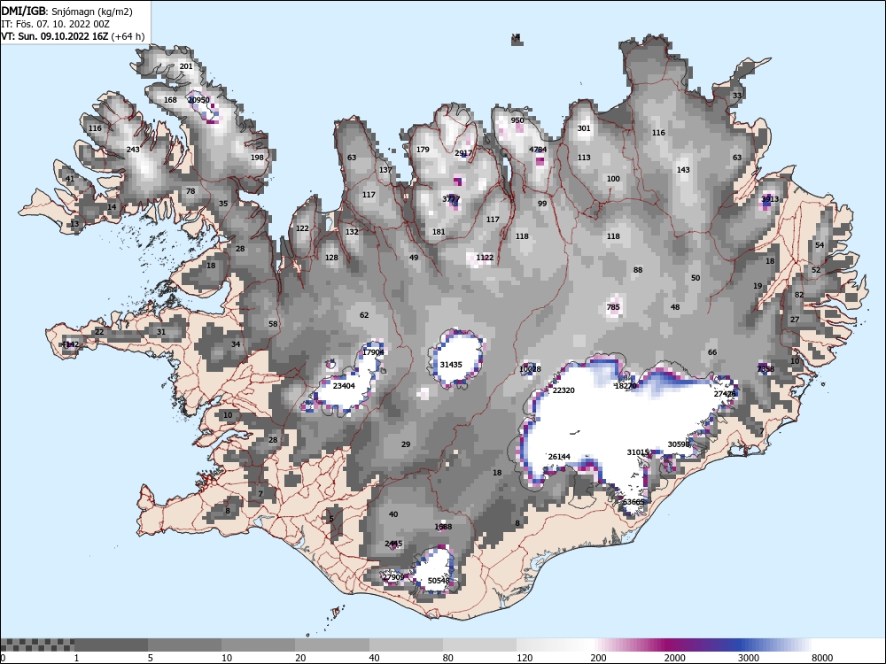Click the map value '78'
The height and width of the screenshot is (664, 886).
pos(190,191)
